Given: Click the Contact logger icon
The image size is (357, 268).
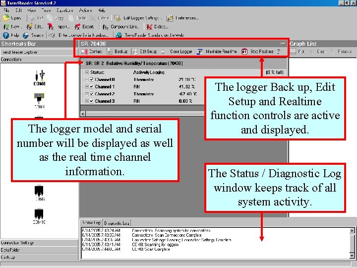Looking at the screenshot, I should click(84, 52).
